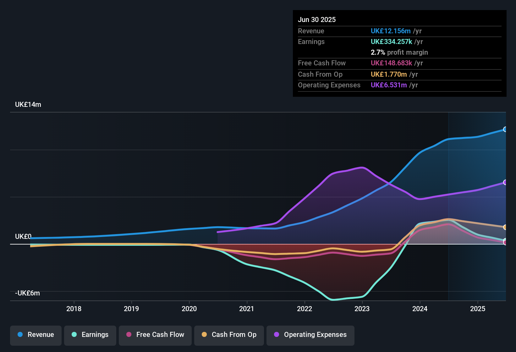
Task: Click the purple Operating Expenses legend dot
Action: tap(276, 335)
